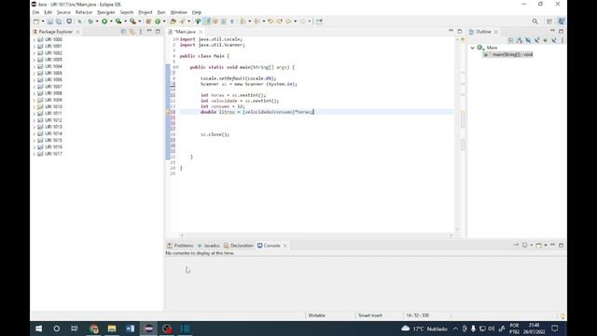Viewport: 597px width, 336px height.
Task: Switch to the Declaration tab
Action: [x=239, y=245]
